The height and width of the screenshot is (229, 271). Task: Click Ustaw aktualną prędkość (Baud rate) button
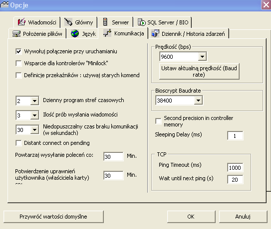(x=199, y=71)
